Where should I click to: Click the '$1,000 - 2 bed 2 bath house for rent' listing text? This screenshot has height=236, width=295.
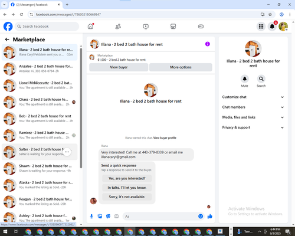coord(122,60)
